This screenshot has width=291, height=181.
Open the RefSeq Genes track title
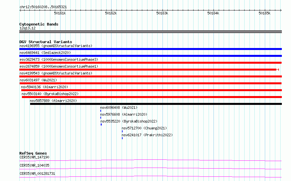(33, 153)
